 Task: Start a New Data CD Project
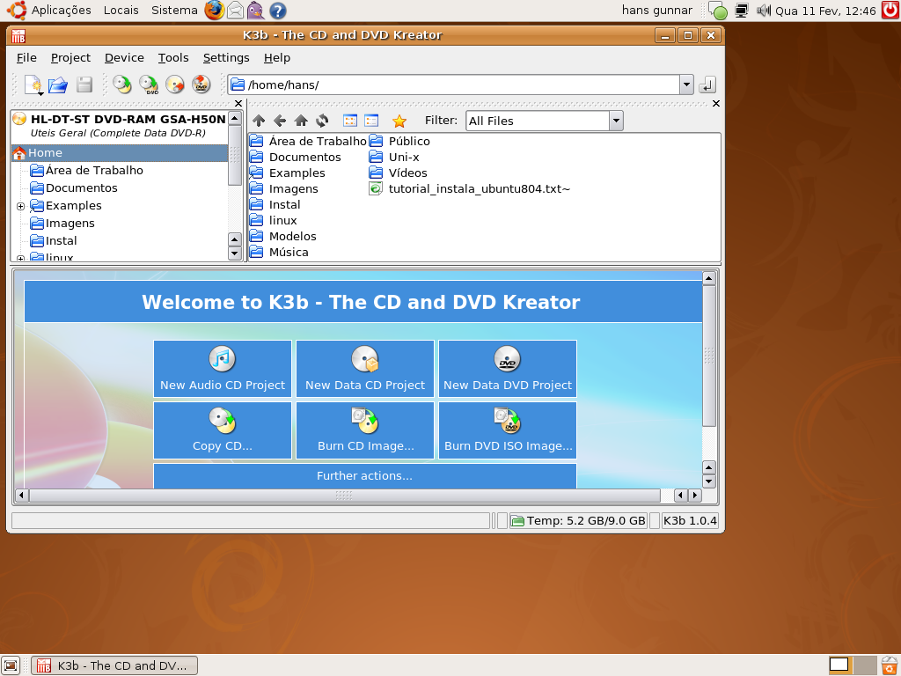point(365,369)
